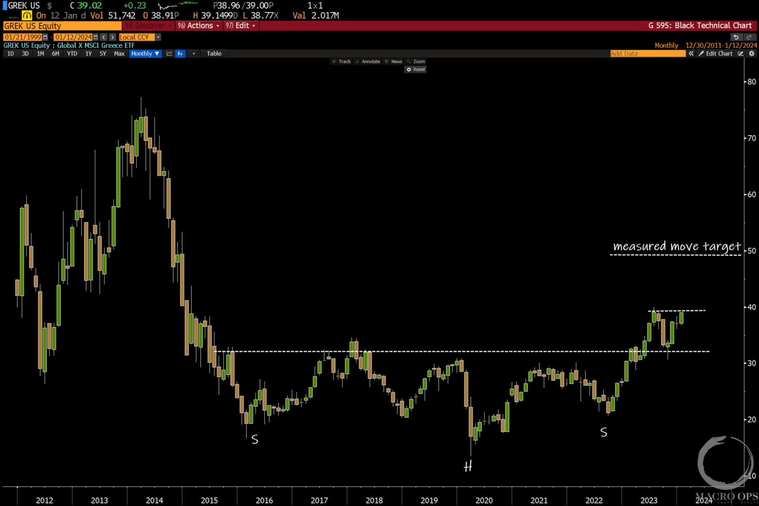Switch to line chart type

pyautogui.click(x=169, y=54)
